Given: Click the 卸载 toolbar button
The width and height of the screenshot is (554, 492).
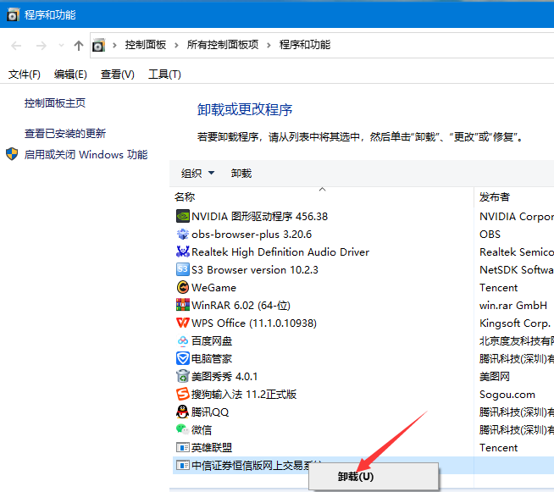Looking at the screenshot, I should tap(241, 173).
